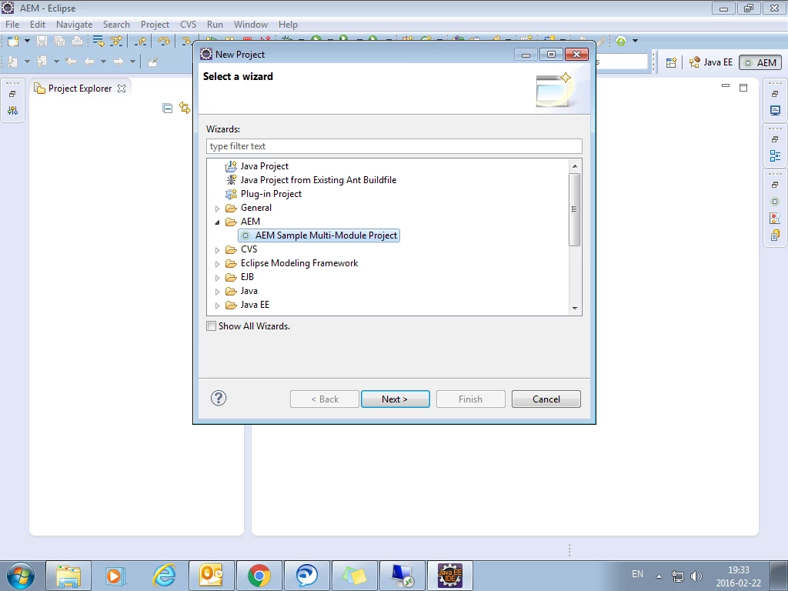Viewport: 788px width, 591px height.
Task: Open the Help menu
Action: pos(288,24)
